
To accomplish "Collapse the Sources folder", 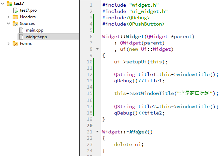I will point(9,24).
